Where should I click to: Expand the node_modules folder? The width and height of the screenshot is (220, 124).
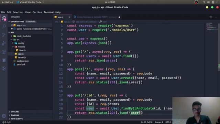[x=11, y=36]
